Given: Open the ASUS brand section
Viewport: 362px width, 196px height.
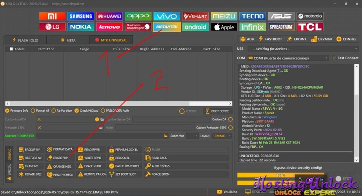Looking at the screenshot, I should tap(281, 16).
